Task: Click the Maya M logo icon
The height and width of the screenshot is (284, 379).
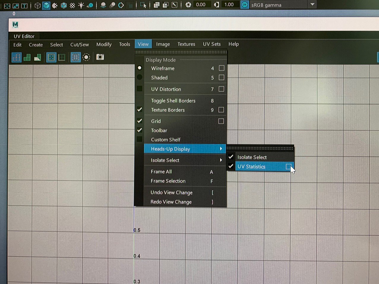Action: pyautogui.click(x=15, y=24)
